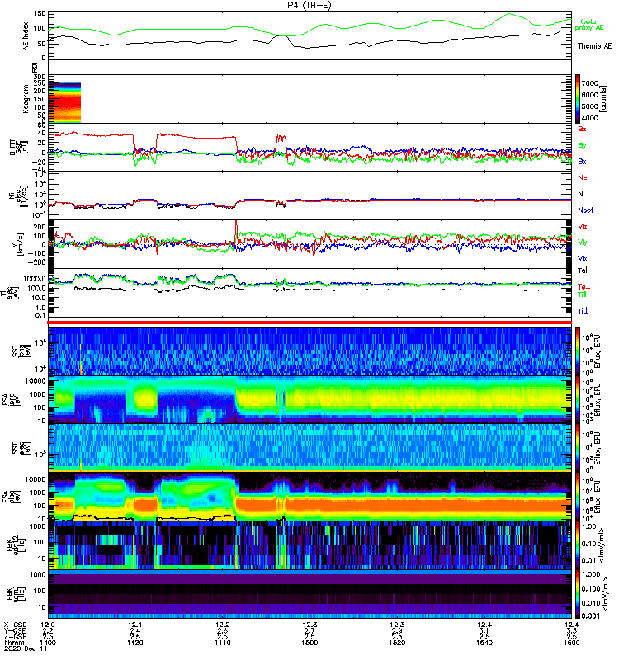Viewport: 619px width, 660px height.
Task: Click the Bz spike near 1452 in B_FIT panel
Action: coord(281,139)
